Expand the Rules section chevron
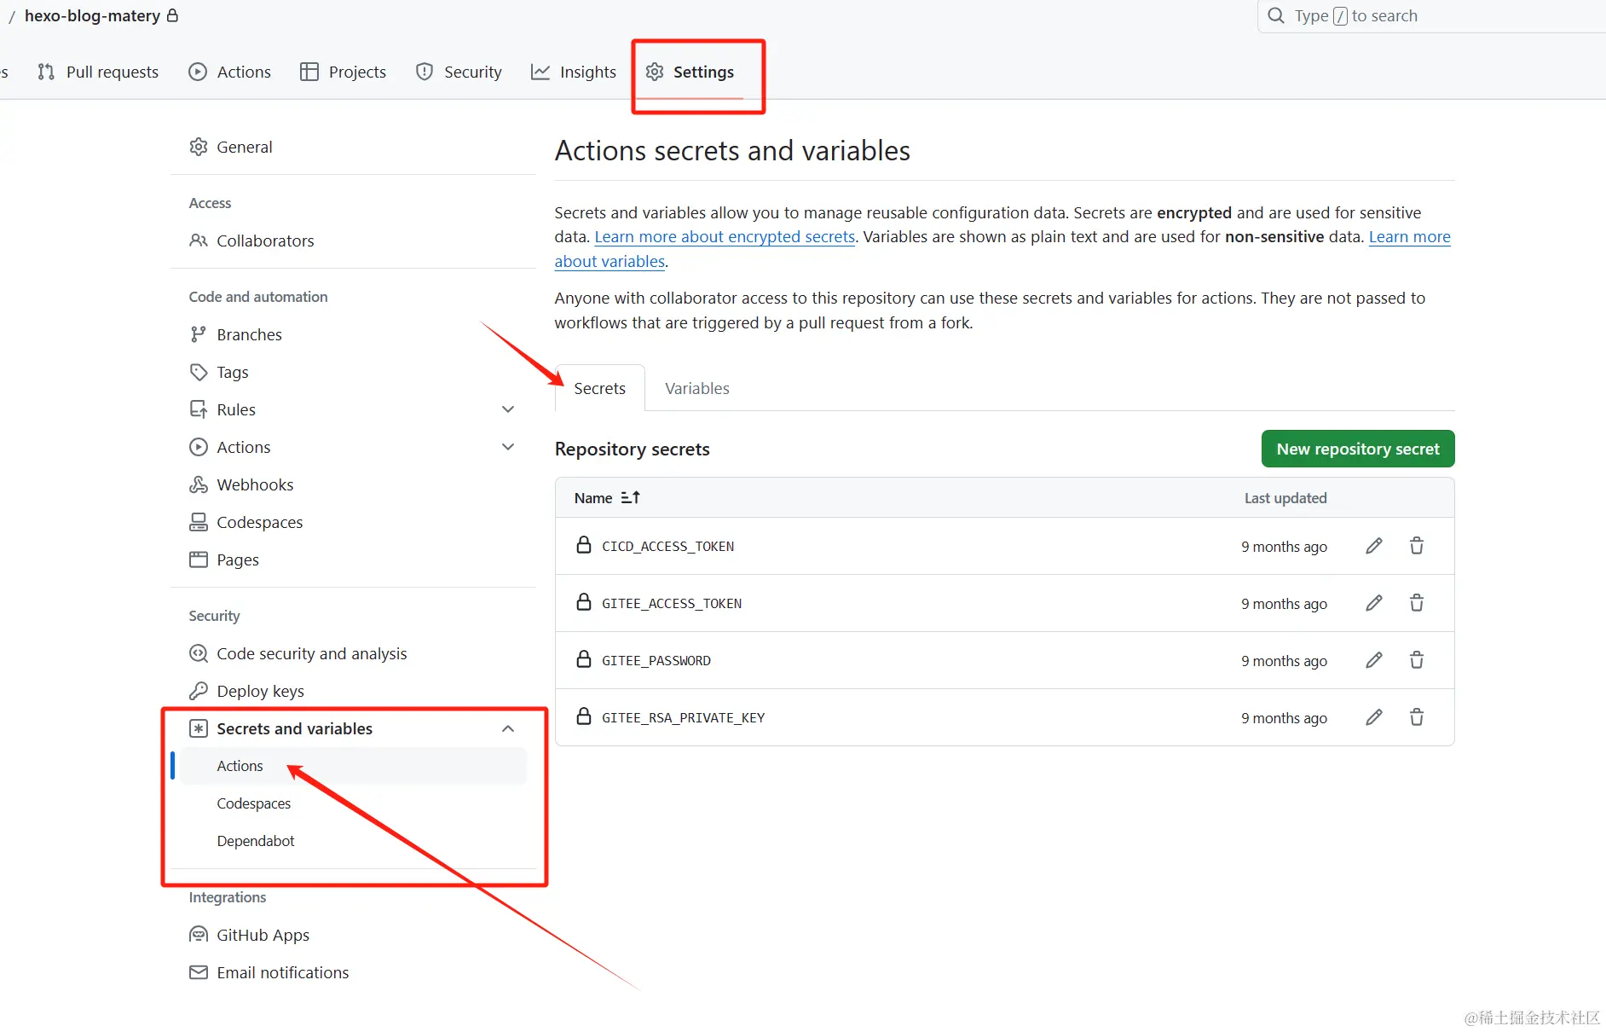1606x1032 pixels. (508, 409)
